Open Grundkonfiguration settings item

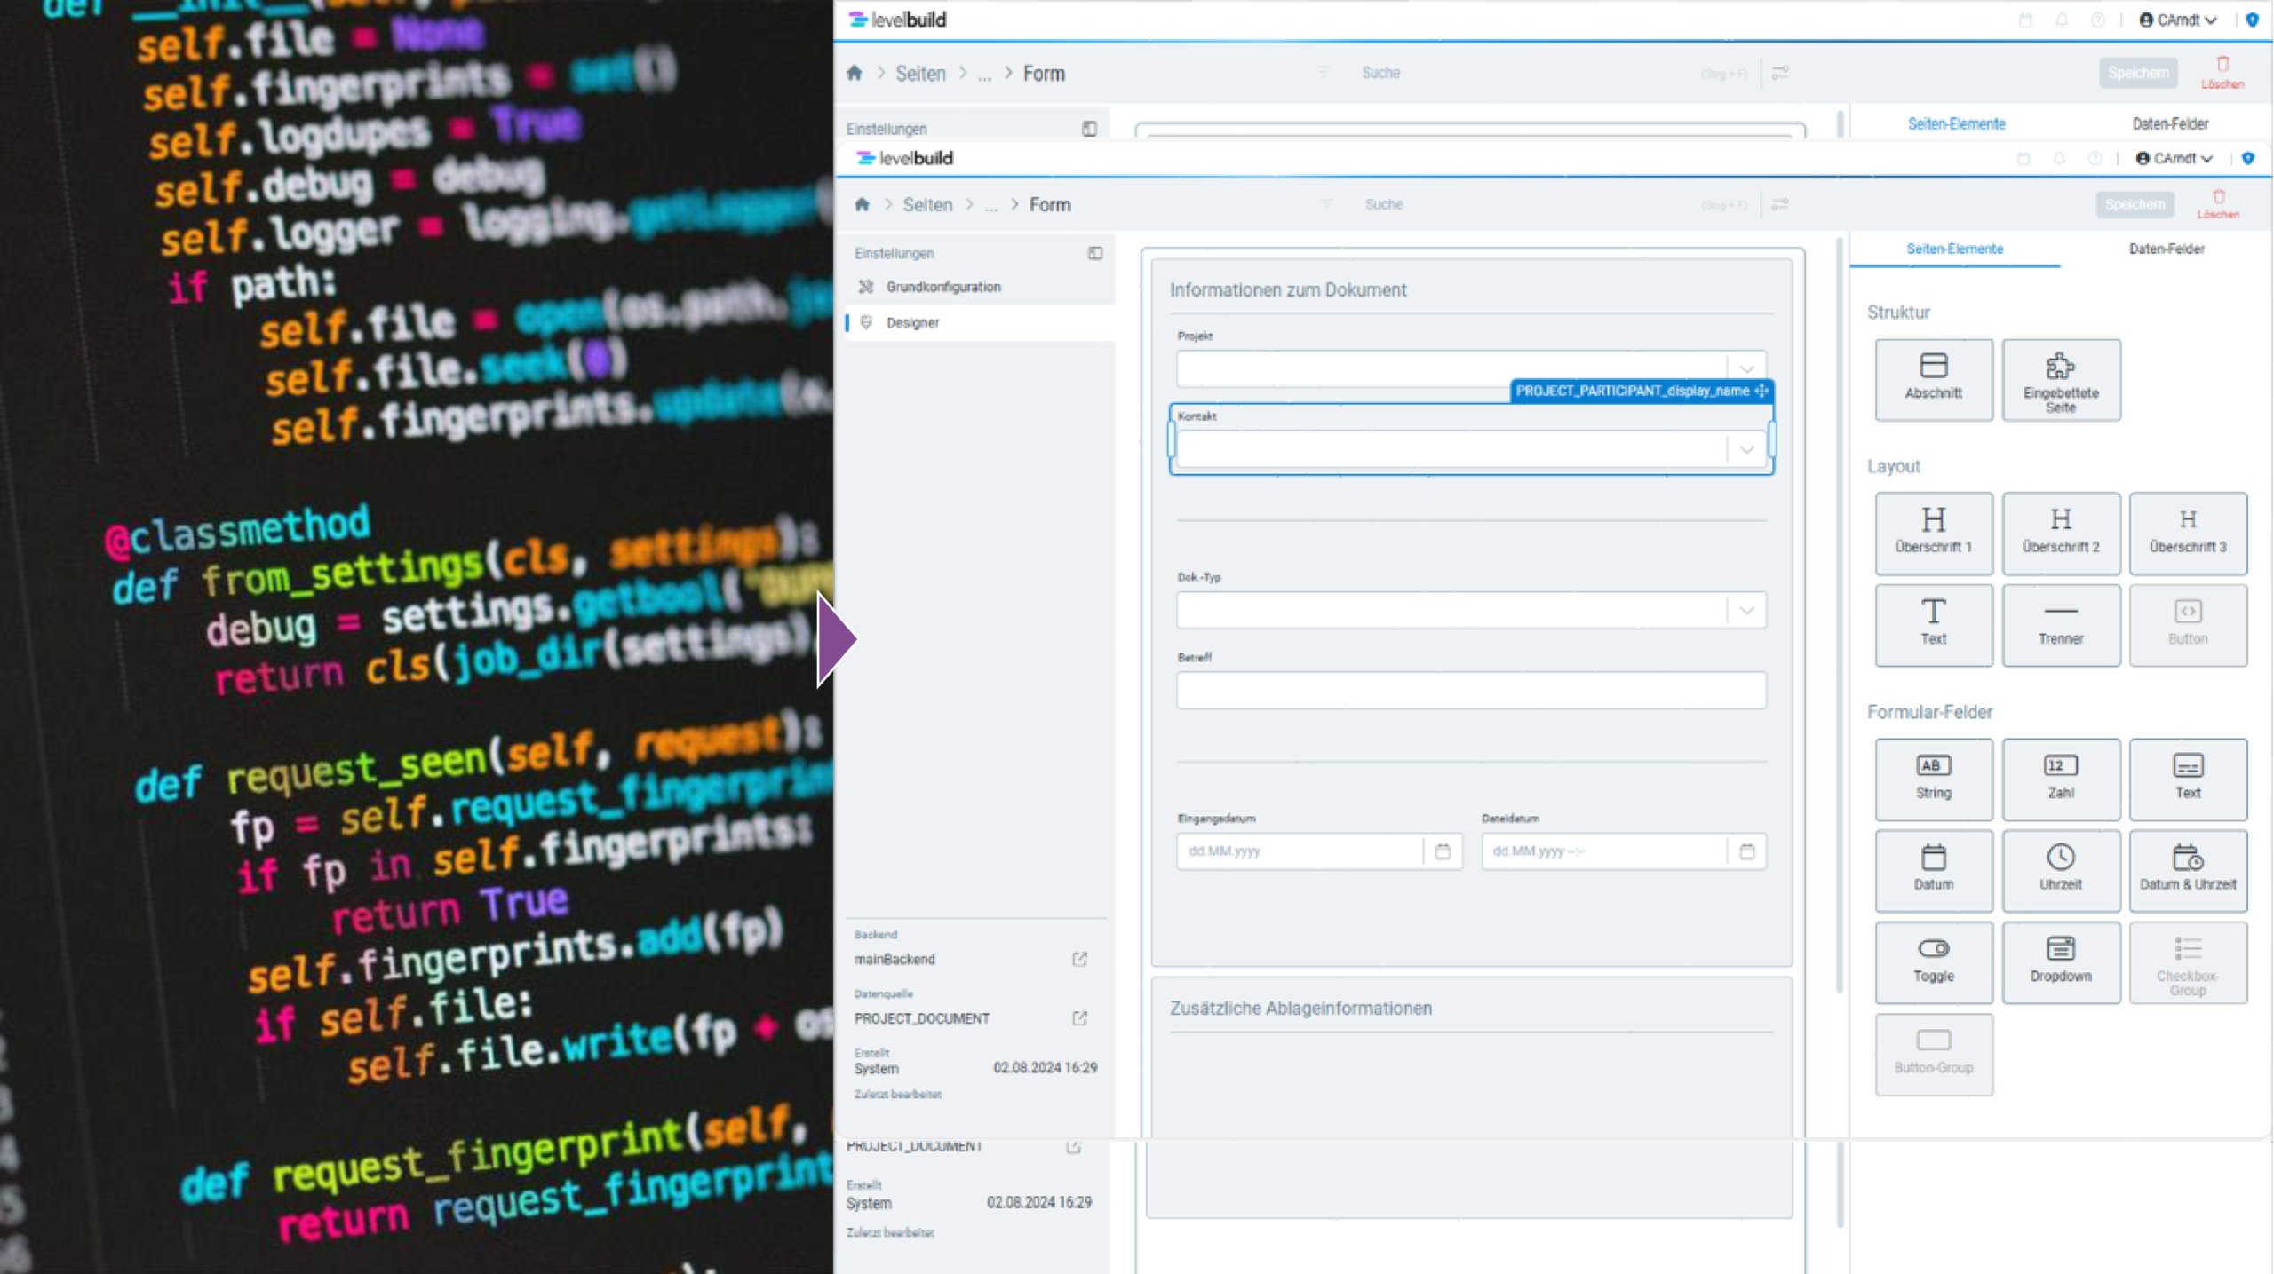pyautogui.click(x=942, y=287)
